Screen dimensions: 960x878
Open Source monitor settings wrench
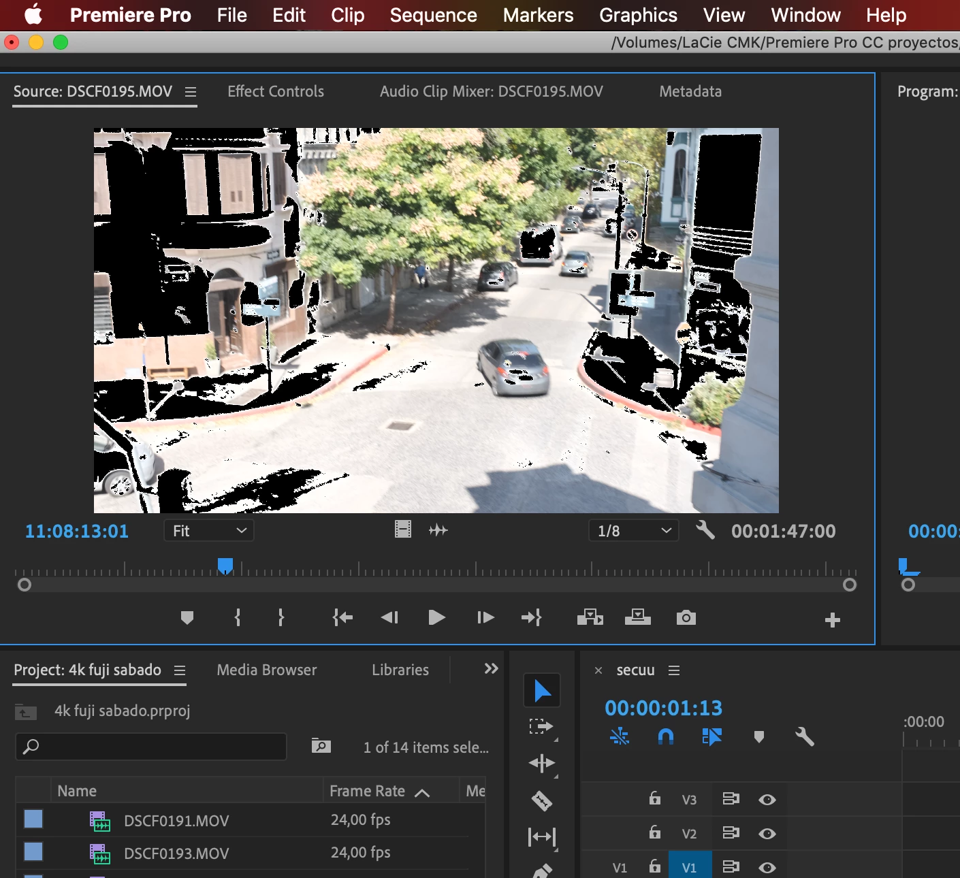pos(705,530)
